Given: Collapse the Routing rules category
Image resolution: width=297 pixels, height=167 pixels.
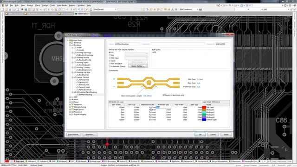Looking at the screenshot, I should coord(70,45).
